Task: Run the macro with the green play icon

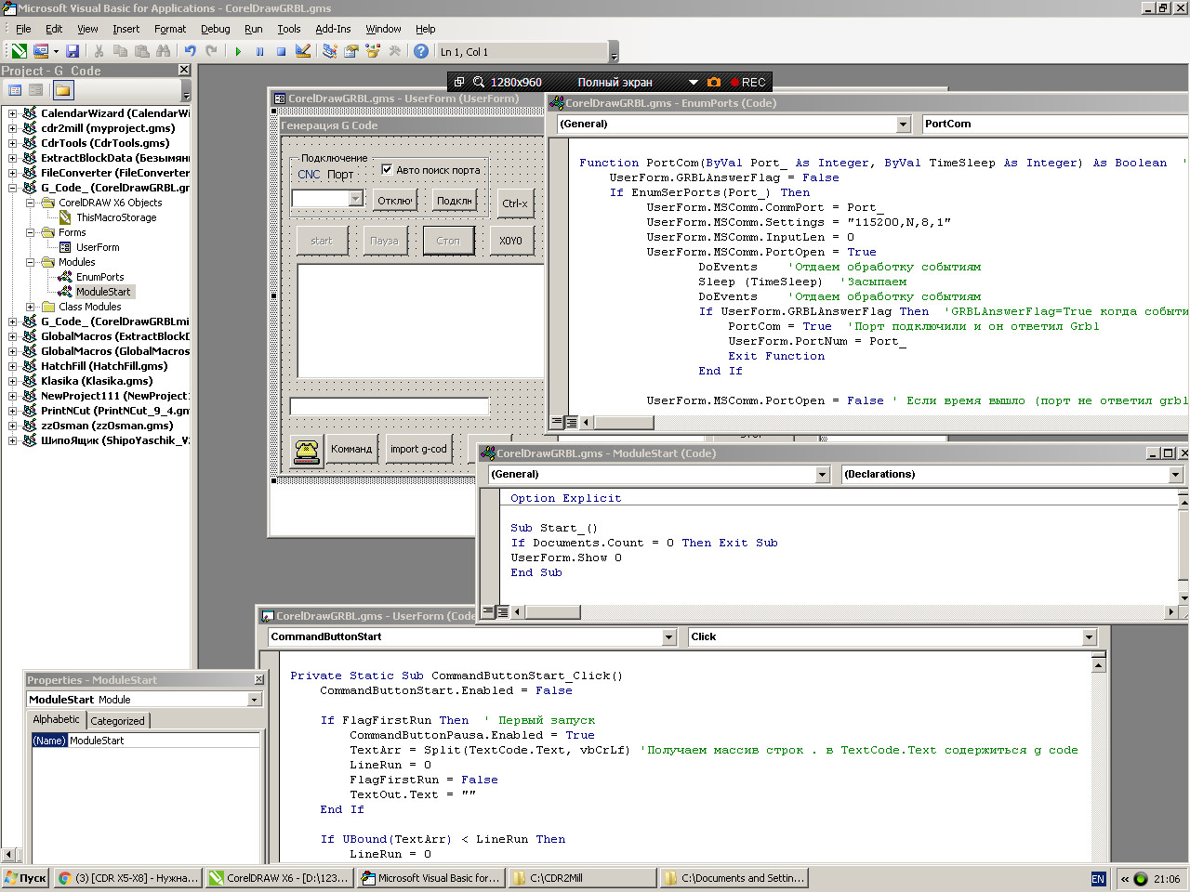Action: click(x=238, y=52)
